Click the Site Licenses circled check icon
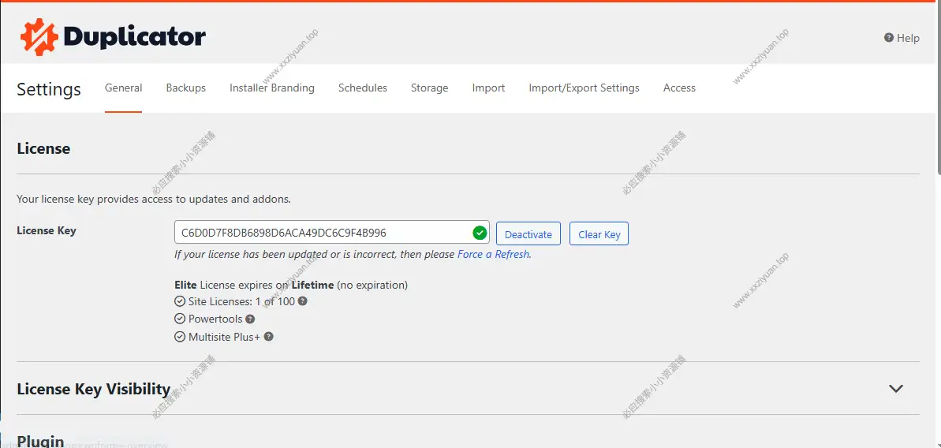Viewport: 941px width, 448px height. click(180, 301)
